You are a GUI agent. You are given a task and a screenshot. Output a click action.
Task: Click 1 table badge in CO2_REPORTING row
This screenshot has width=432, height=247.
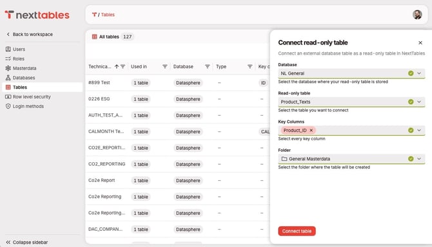141,164
